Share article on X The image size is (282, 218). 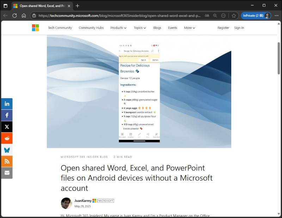(7, 127)
